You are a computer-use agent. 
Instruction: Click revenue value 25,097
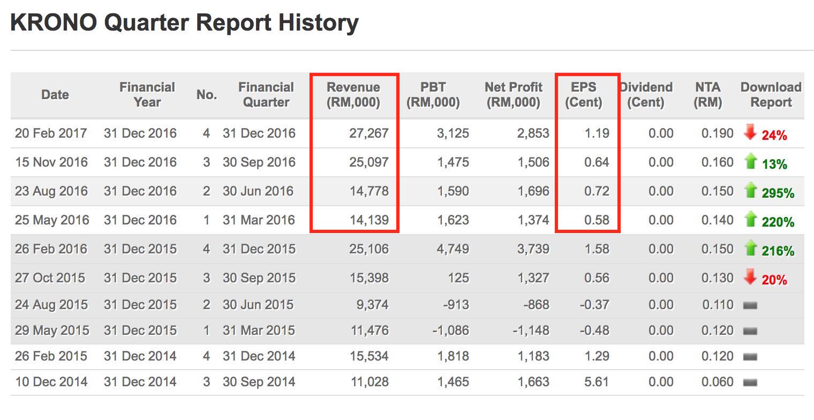pyautogui.click(x=370, y=162)
